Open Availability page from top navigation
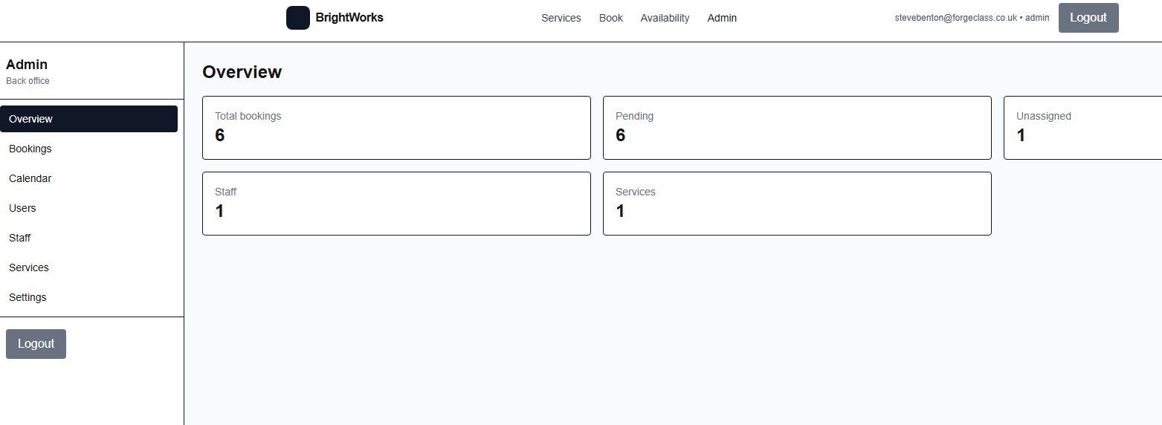The image size is (1162, 425). pyautogui.click(x=665, y=18)
